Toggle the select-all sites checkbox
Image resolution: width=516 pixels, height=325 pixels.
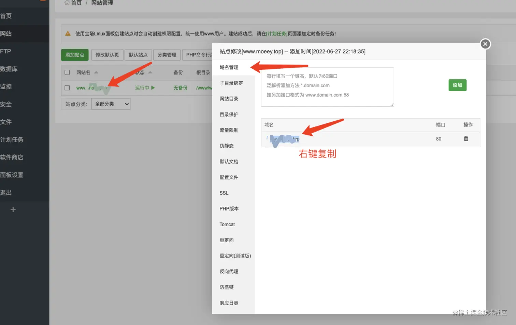(x=67, y=72)
